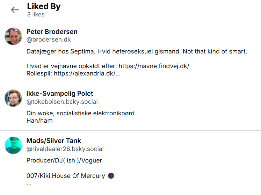Viewport: 261px width, 195px height.
Task: Click the 'Datajæger hos Septima' bio line
Action: click(x=137, y=51)
